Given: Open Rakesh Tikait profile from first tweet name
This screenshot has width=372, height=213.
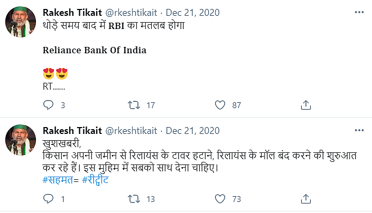Looking at the screenshot, I should click(x=72, y=12).
